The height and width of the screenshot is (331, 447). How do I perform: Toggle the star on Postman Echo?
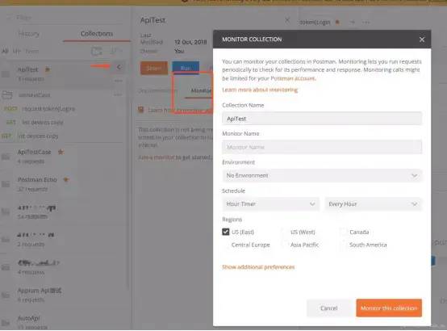point(66,179)
